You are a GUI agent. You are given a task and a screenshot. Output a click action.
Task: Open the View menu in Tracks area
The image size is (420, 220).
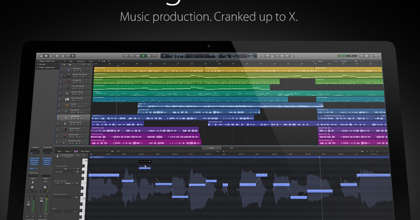tap(91, 61)
